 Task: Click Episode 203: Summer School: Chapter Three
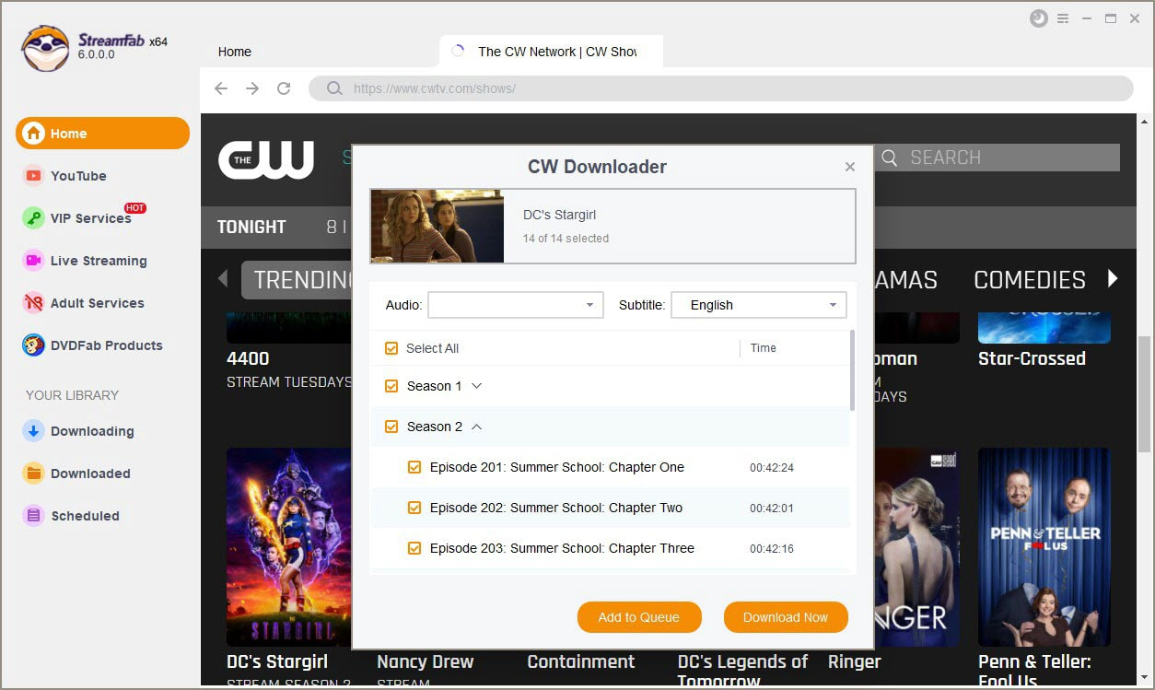[x=562, y=548]
